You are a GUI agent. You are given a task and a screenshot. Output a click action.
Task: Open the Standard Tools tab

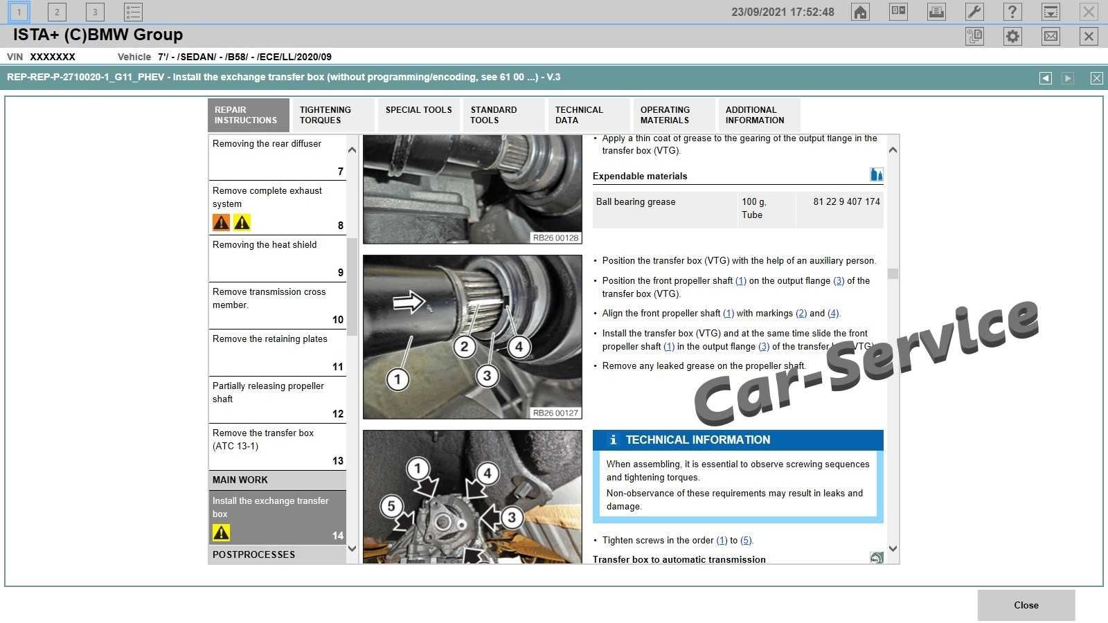click(x=504, y=115)
